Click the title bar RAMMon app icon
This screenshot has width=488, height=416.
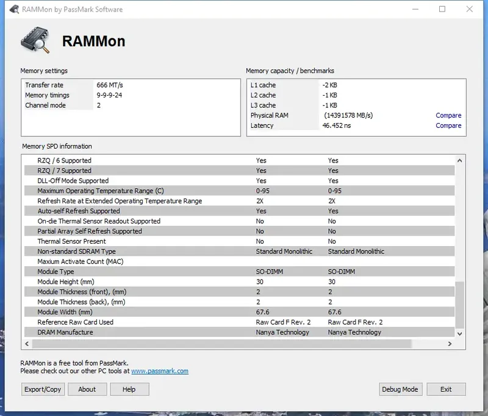[14, 9]
